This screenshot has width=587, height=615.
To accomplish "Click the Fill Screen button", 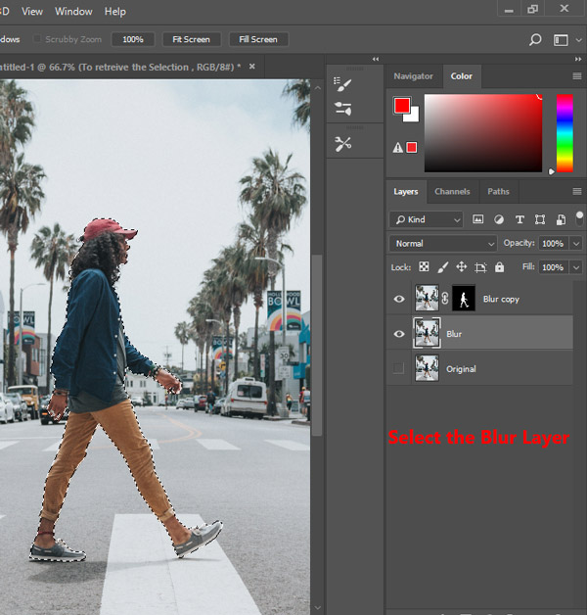I will pos(258,40).
